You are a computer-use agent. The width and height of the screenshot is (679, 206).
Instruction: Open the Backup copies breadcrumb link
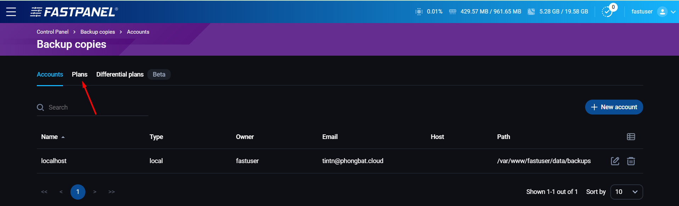tap(97, 32)
